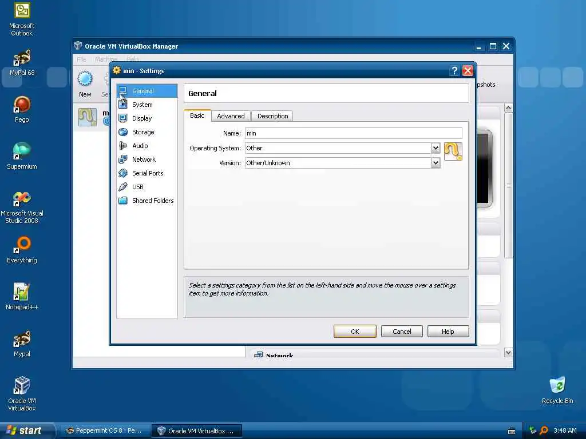
Task: Open Storage settings category
Action: pos(147,132)
